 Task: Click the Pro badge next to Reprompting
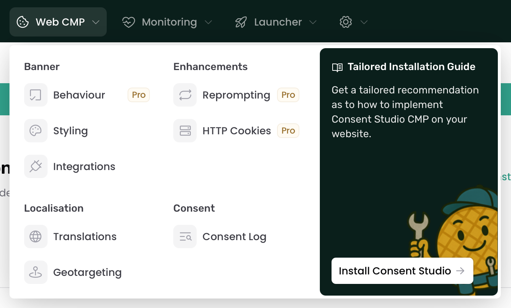[288, 95]
